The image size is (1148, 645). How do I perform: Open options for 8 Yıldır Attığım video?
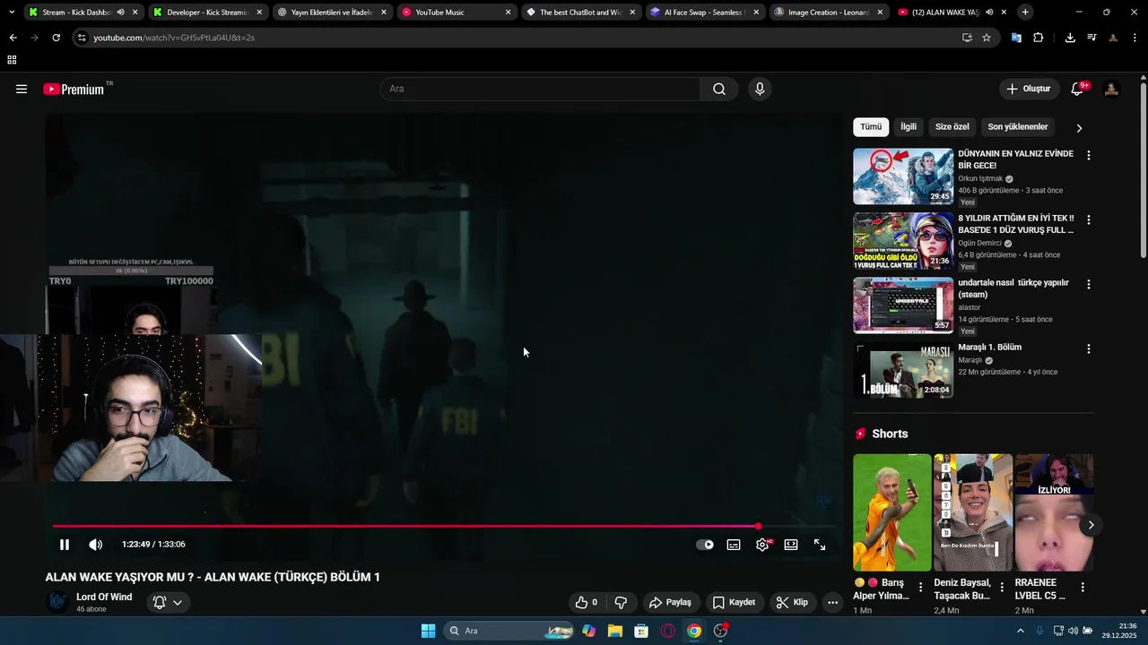[1089, 219]
